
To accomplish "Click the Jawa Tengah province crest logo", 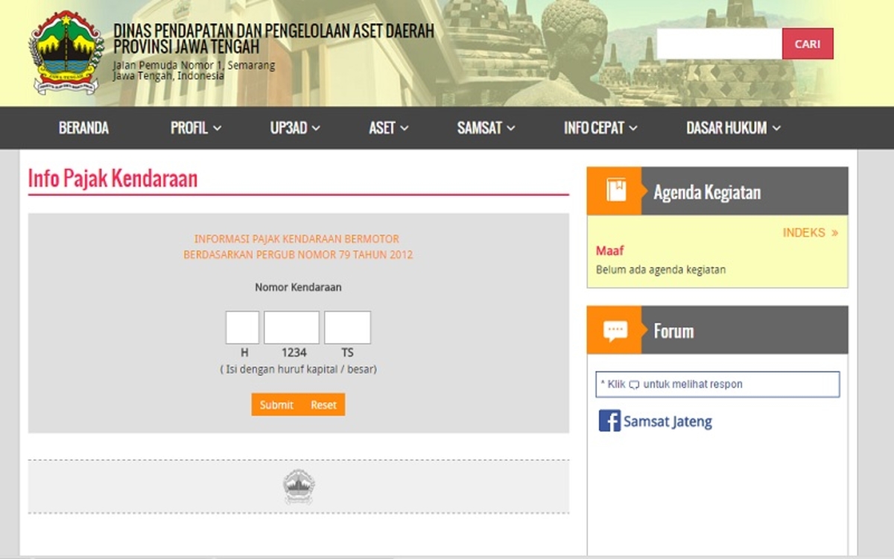I will 66,52.
